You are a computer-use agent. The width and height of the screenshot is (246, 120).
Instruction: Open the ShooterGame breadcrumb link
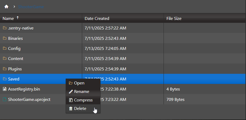click(31, 7)
